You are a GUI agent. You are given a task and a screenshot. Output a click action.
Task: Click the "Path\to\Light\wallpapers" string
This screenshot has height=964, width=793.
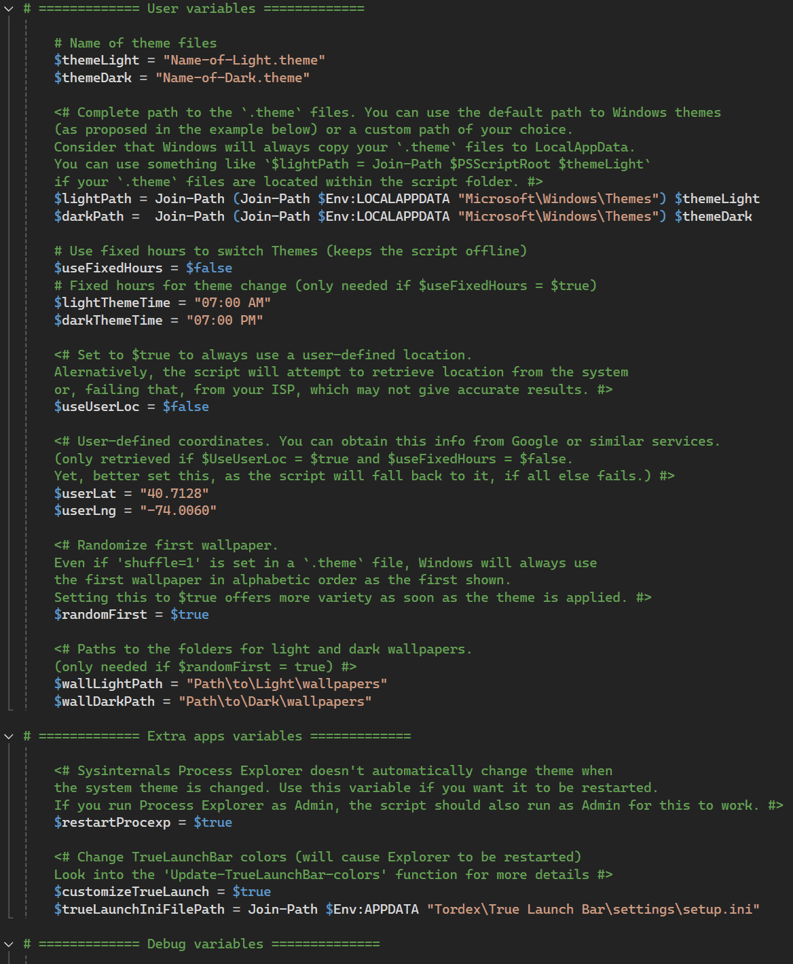pyautogui.click(x=287, y=684)
